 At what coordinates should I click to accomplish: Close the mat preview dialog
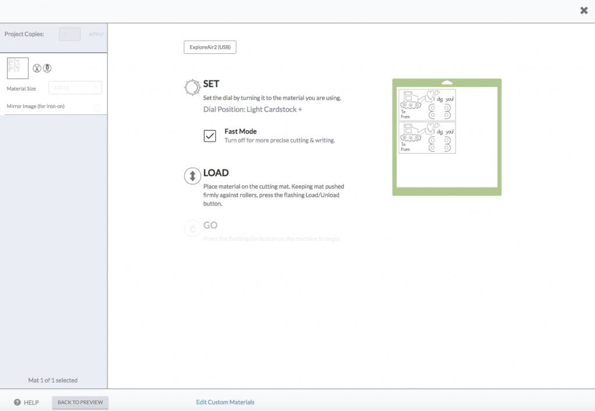pyautogui.click(x=583, y=10)
